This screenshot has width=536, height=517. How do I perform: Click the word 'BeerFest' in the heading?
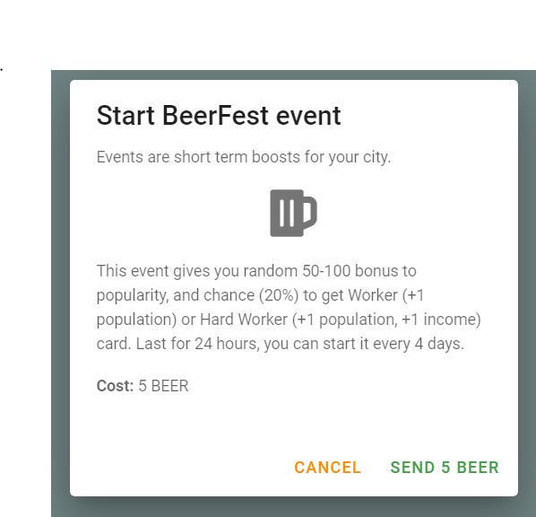click(x=215, y=116)
